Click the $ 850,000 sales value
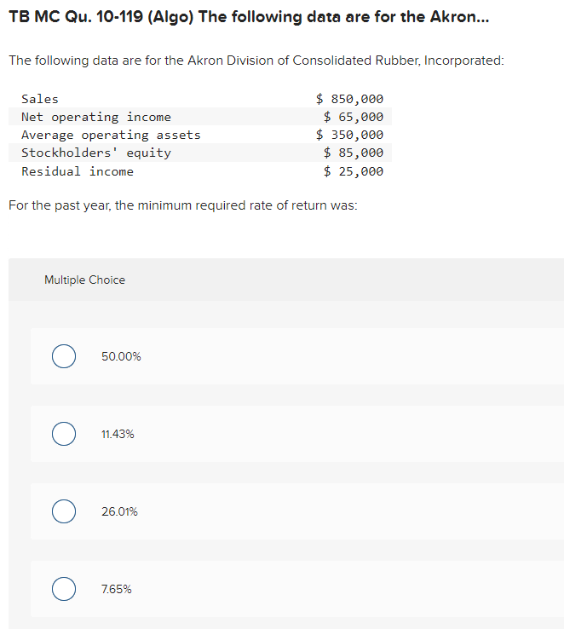The height and width of the screenshot is (629, 564). click(349, 99)
